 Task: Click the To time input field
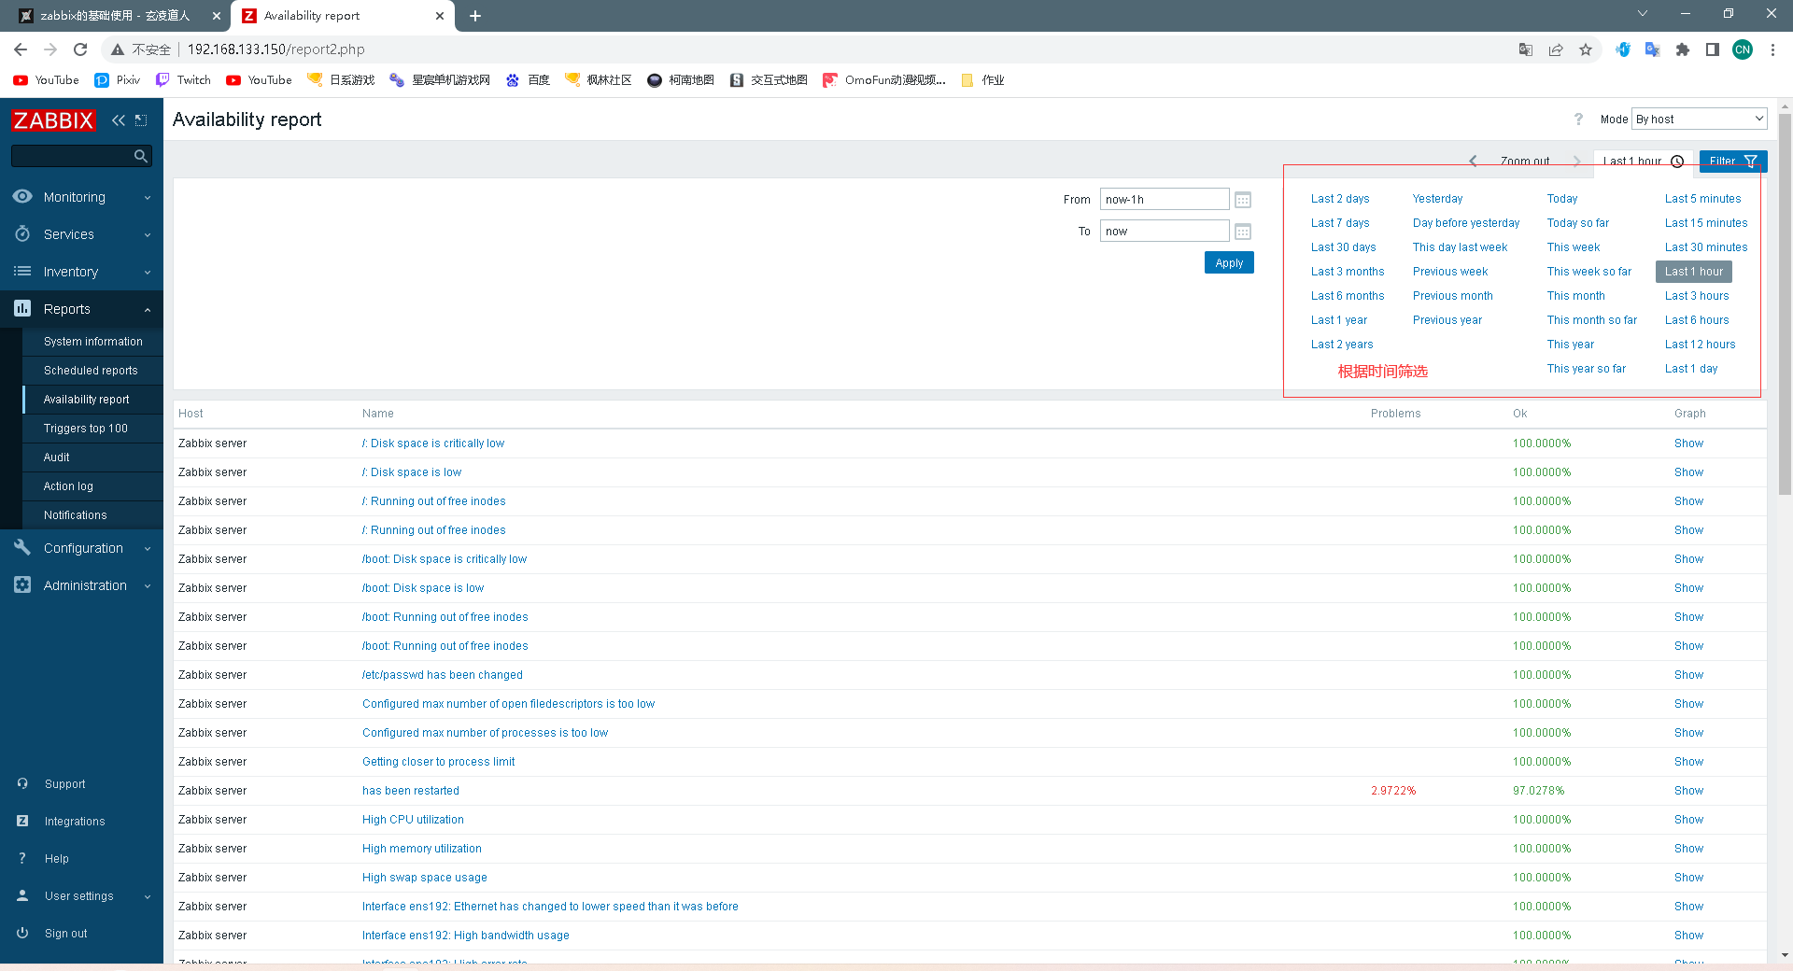point(1164,231)
